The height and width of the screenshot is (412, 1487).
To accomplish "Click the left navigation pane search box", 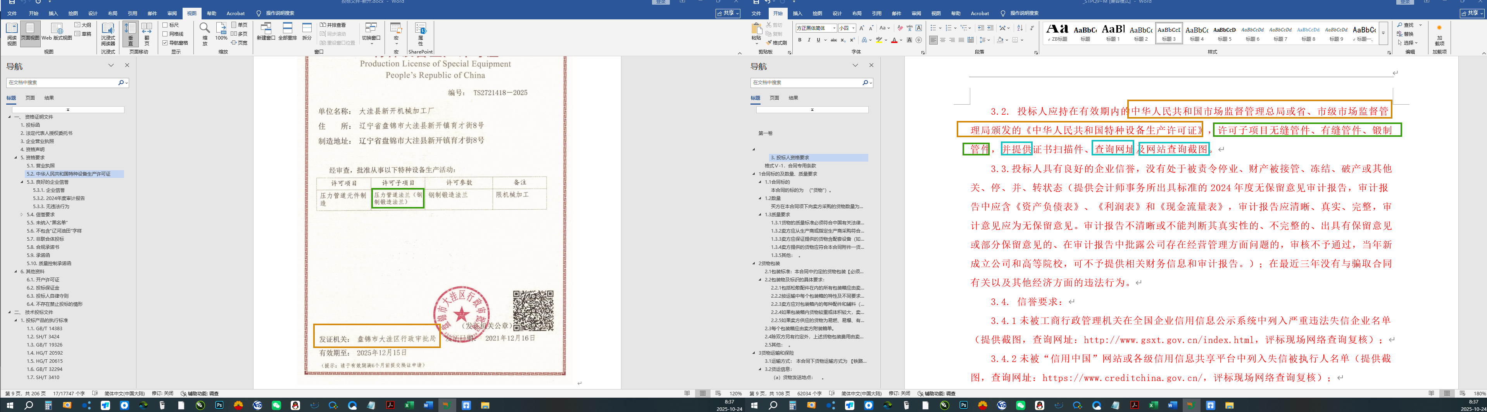I will [60, 83].
